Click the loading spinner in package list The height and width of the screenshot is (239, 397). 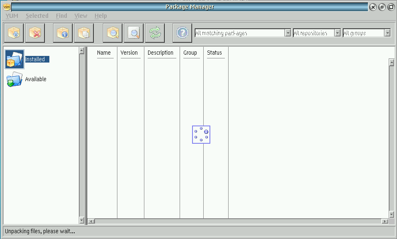[x=201, y=135]
